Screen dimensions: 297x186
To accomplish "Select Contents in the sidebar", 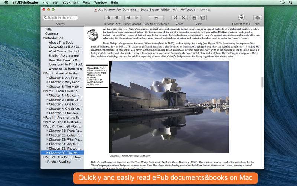I will (52, 33).
